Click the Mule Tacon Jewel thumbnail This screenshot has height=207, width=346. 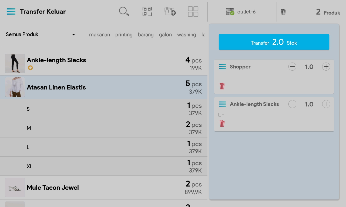pyautogui.click(x=15, y=188)
